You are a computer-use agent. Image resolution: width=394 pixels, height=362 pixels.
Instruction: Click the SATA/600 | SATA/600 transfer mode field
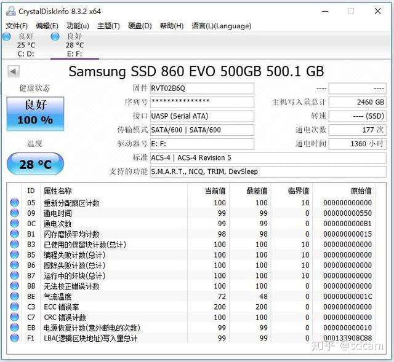coord(202,130)
